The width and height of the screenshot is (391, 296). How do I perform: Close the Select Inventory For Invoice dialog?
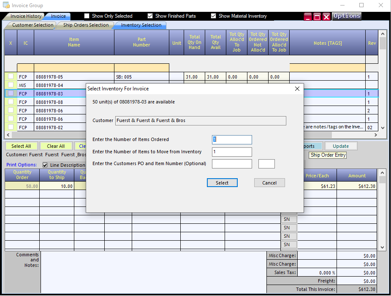[x=297, y=89]
